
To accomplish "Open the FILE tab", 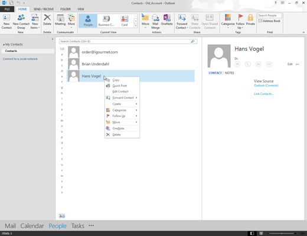I will [x=7, y=9].
